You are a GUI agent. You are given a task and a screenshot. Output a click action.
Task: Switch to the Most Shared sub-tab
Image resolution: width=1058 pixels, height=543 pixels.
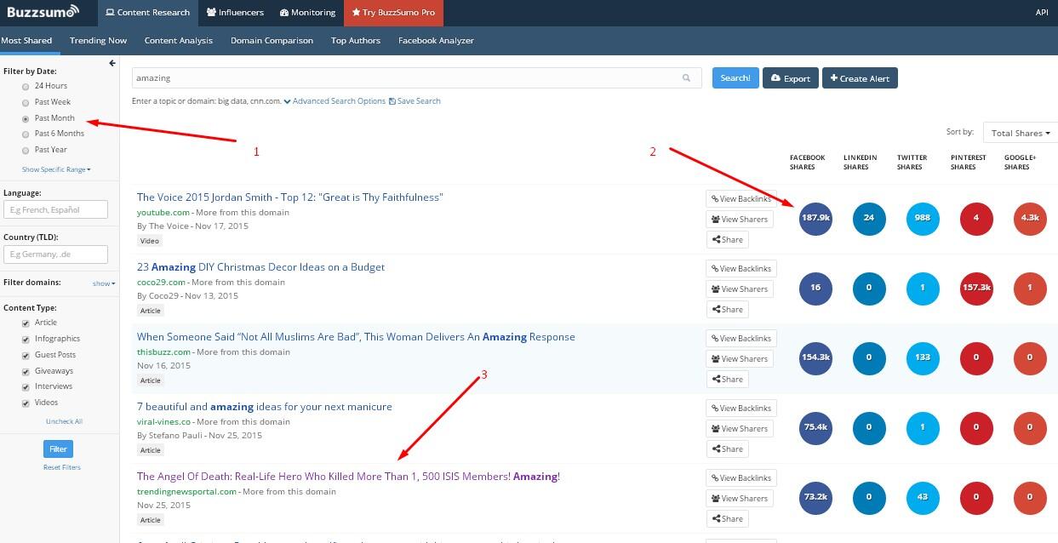[26, 41]
